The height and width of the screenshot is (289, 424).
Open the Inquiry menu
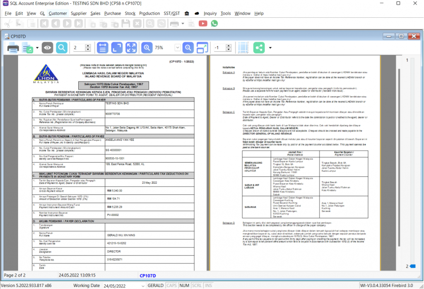pos(210,14)
